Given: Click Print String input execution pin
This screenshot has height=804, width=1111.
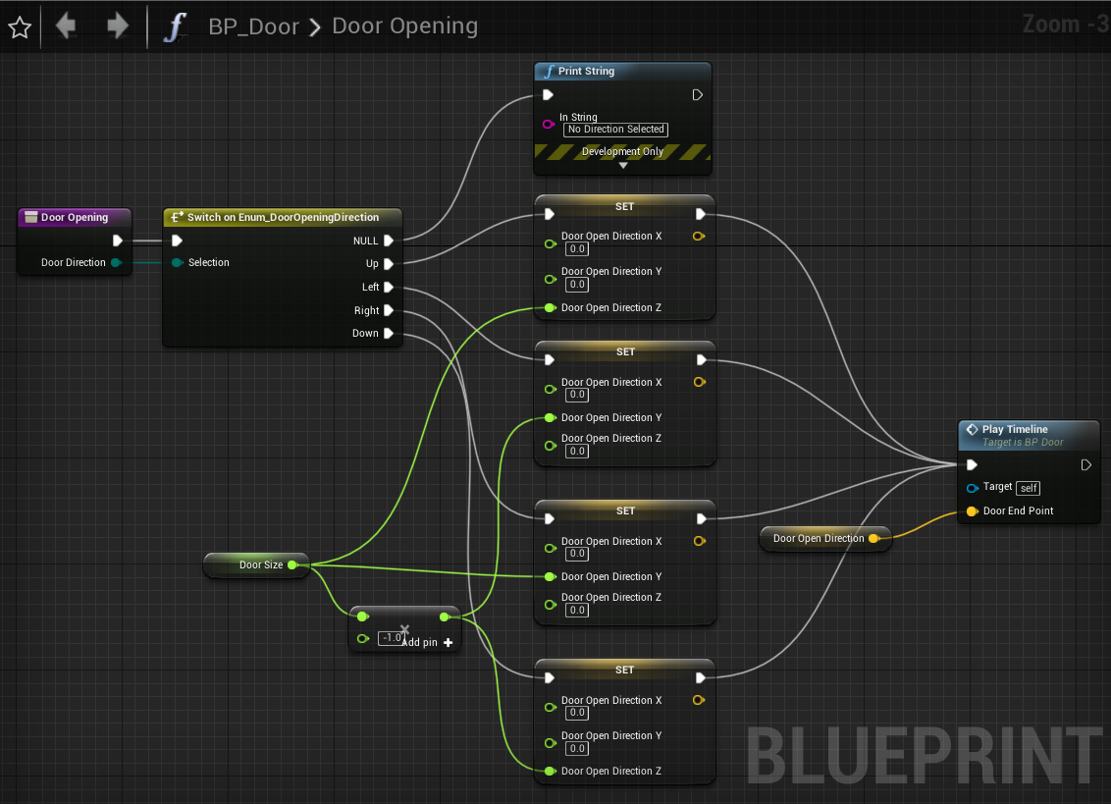Looking at the screenshot, I should (x=548, y=95).
